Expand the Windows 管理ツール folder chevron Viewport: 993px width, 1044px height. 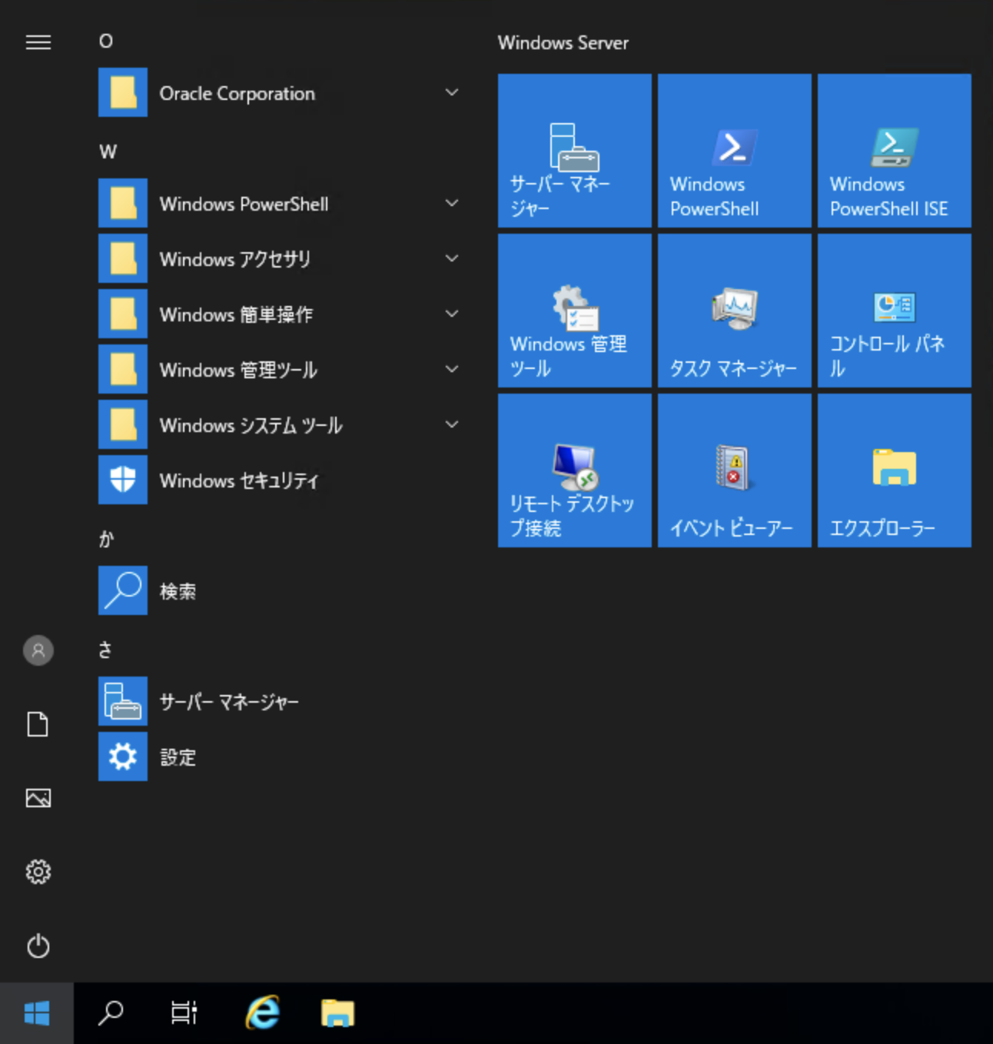point(452,369)
